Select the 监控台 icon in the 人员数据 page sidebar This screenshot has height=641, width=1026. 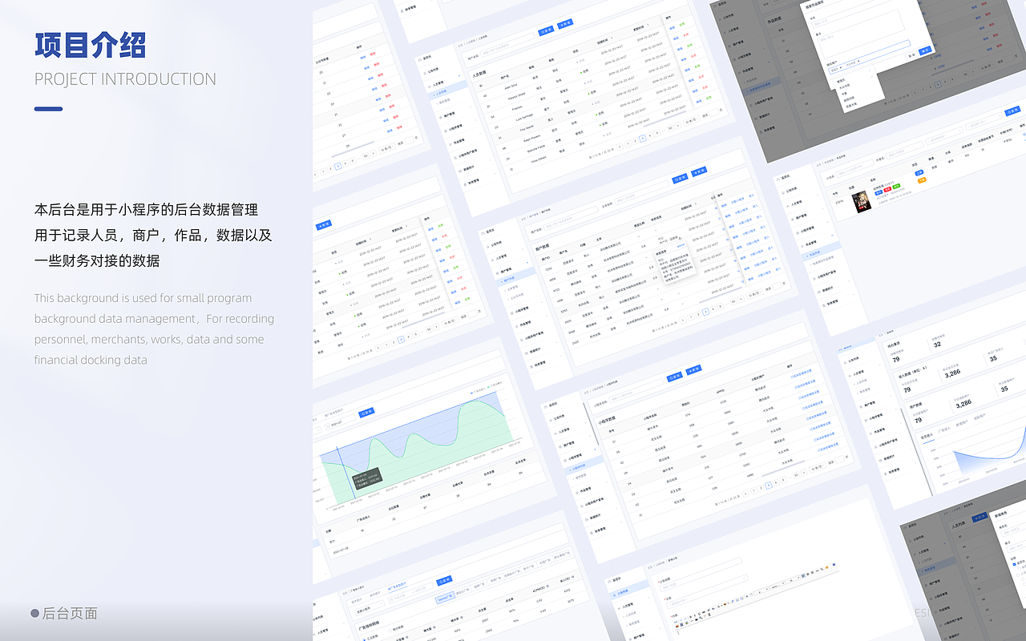419,60
